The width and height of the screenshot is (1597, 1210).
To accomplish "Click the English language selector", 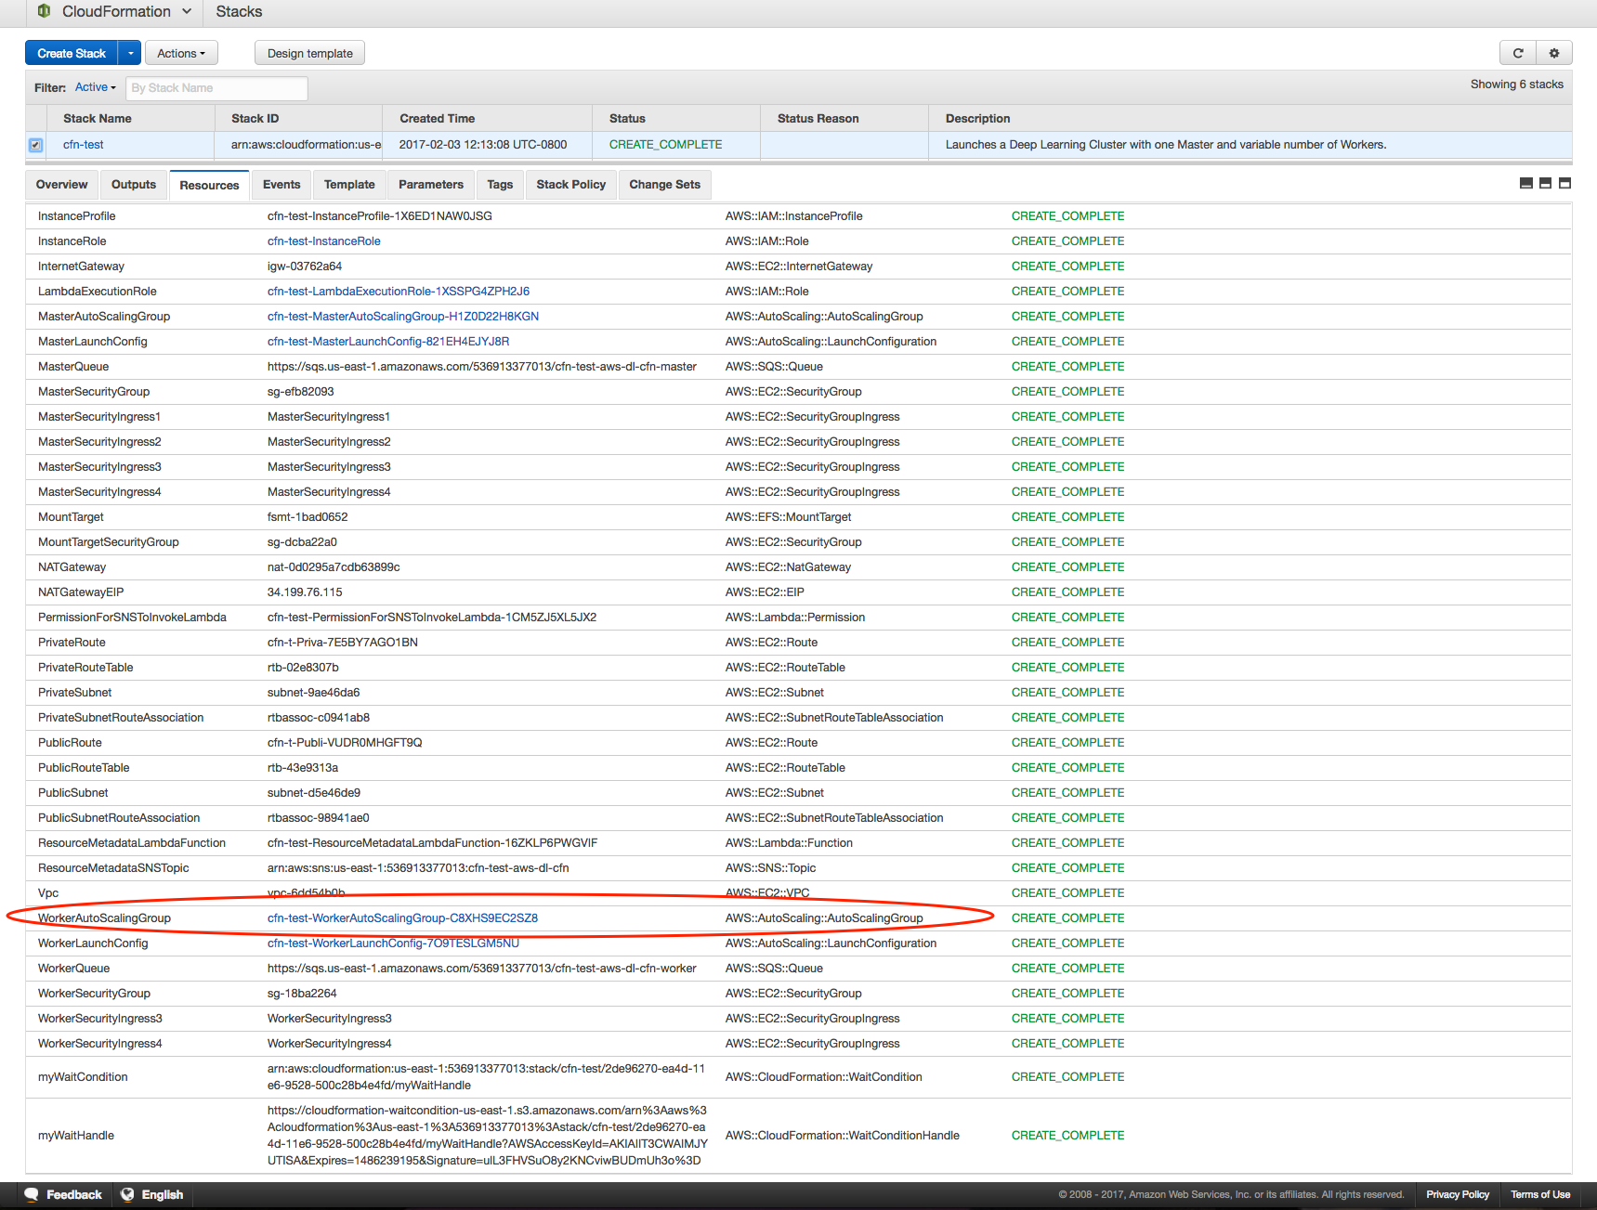I will pyautogui.click(x=152, y=1194).
